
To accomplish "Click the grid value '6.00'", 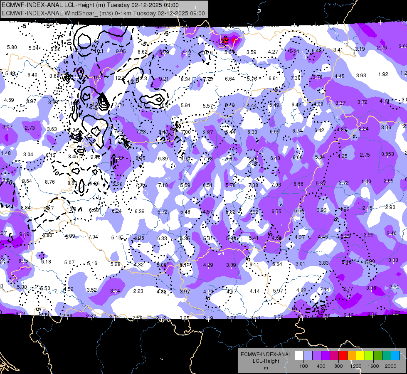I will (x=252, y=132).
